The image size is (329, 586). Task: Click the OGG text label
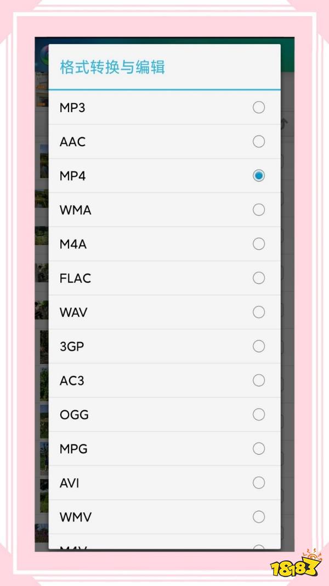(74, 415)
